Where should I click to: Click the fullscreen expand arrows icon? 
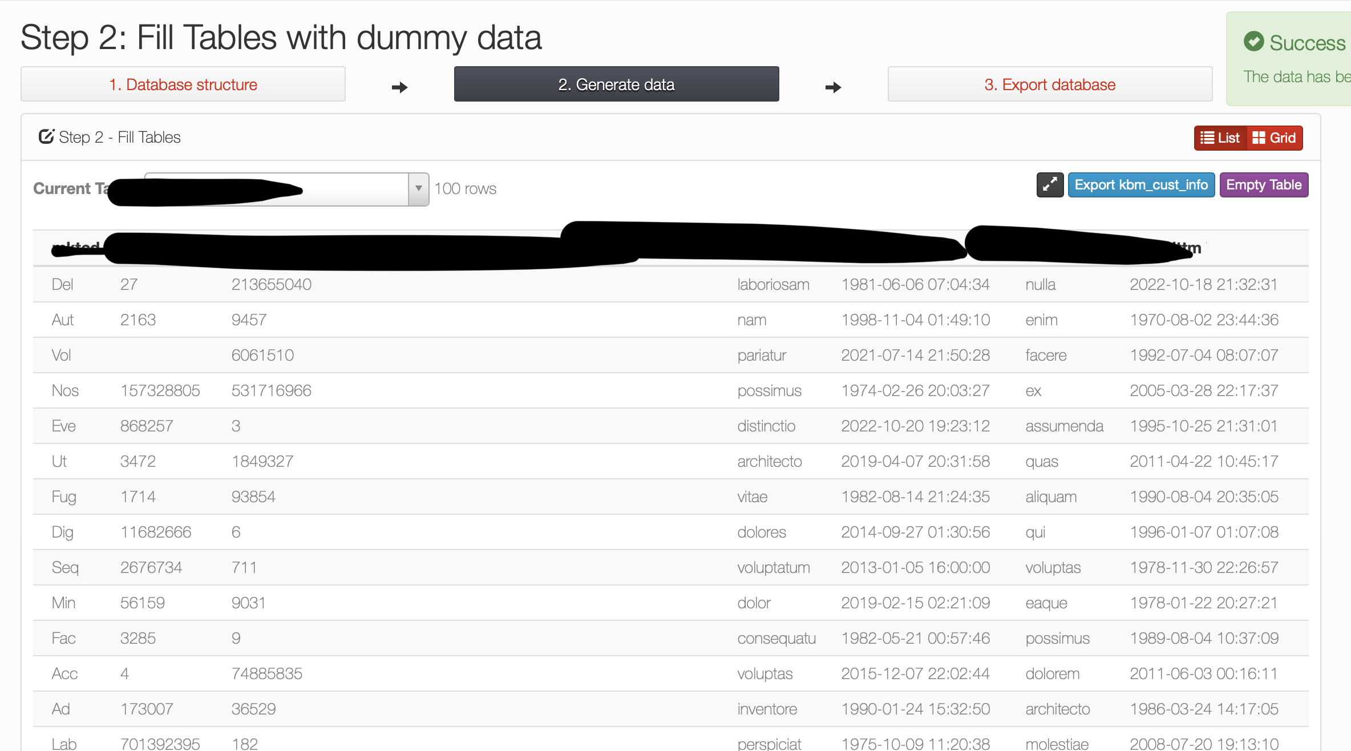(x=1050, y=185)
